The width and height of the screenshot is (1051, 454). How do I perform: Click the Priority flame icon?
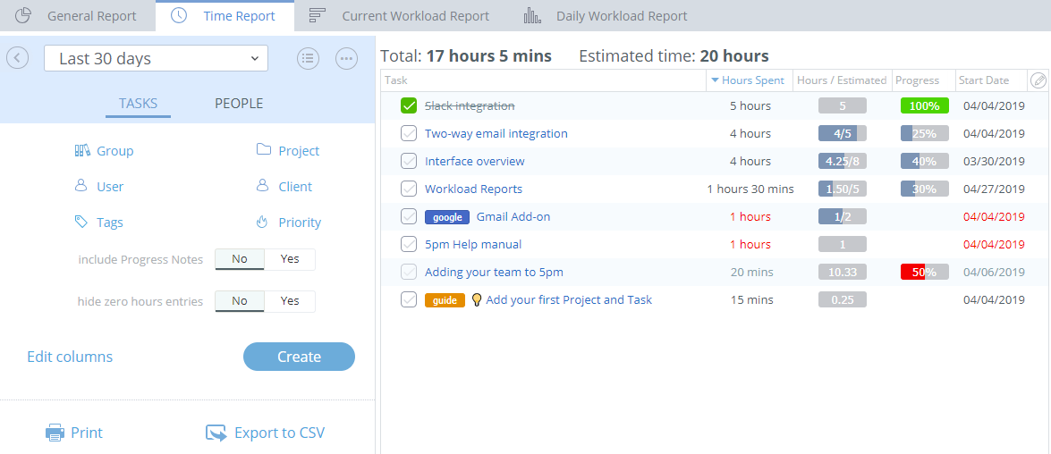[x=263, y=223]
